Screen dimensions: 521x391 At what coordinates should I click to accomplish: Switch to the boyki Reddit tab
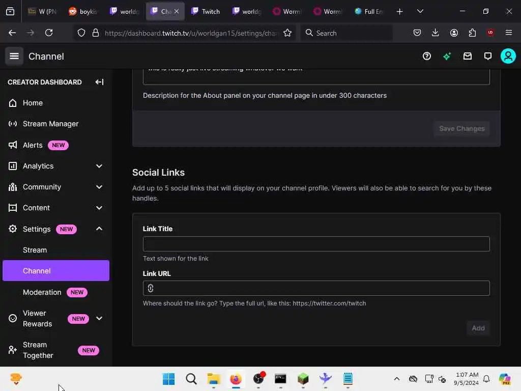(84, 11)
